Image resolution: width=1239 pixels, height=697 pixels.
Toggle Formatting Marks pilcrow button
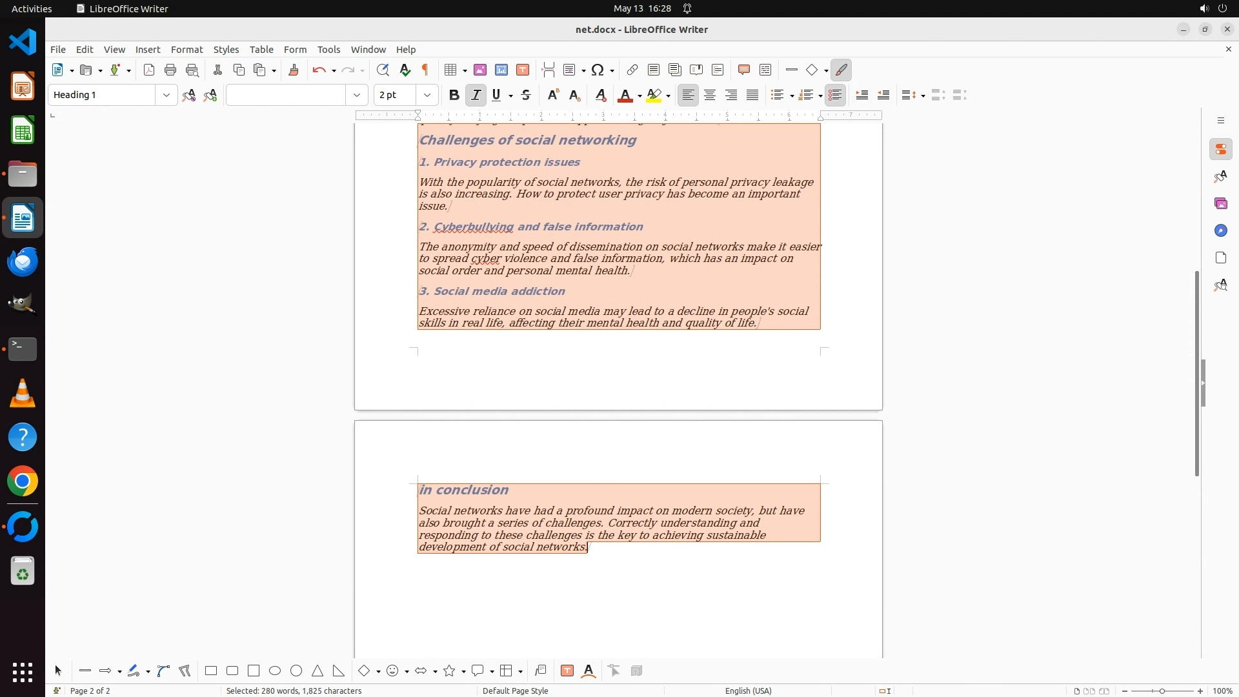click(425, 70)
